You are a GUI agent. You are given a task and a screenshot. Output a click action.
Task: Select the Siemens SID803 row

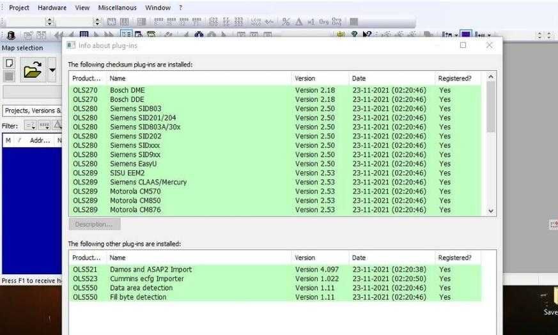click(x=275, y=109)
